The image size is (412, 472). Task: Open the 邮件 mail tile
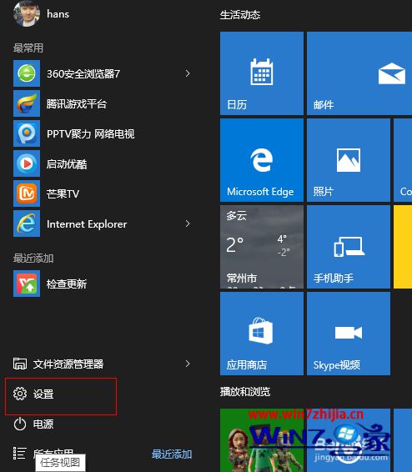click(x=359, y=73)
